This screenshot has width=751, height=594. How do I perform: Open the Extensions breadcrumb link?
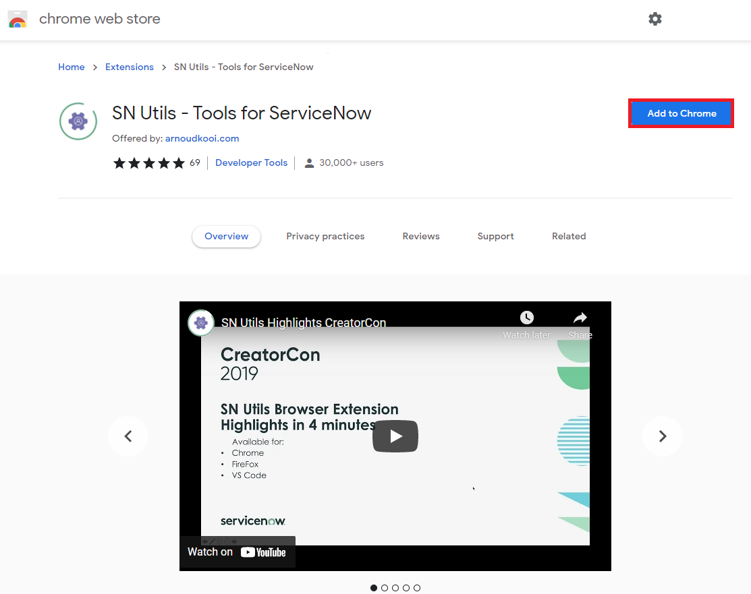130,67
